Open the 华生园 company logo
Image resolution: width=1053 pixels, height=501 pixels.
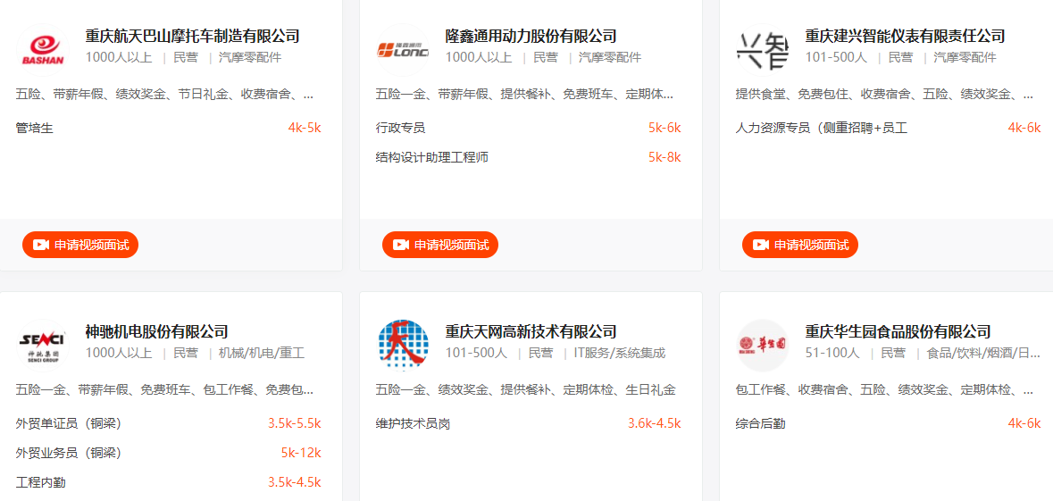[762, 346]
